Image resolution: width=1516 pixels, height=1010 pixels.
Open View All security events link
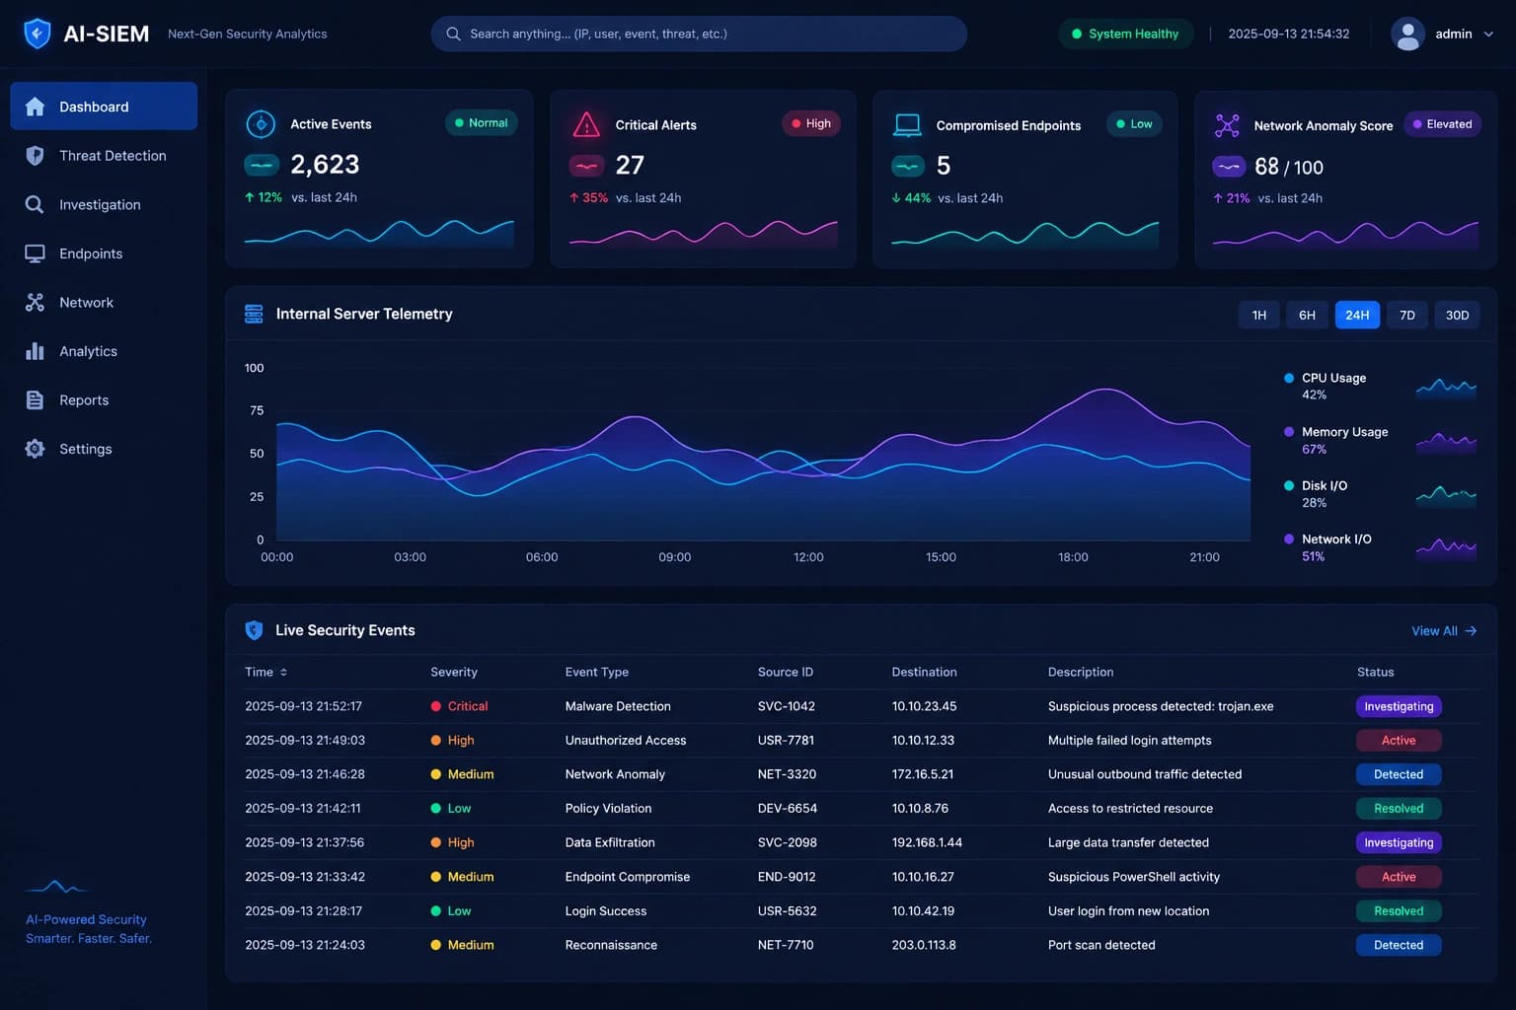tap(1444, 631)
